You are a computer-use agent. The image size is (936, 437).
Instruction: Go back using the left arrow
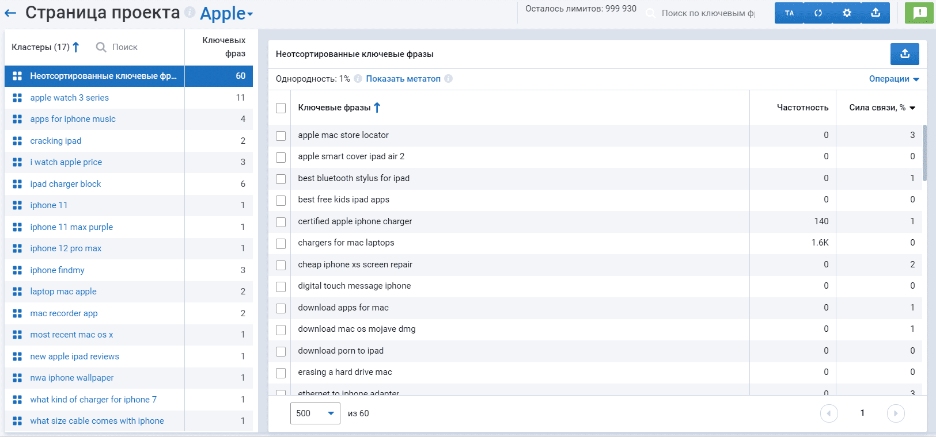click(10, 13)
